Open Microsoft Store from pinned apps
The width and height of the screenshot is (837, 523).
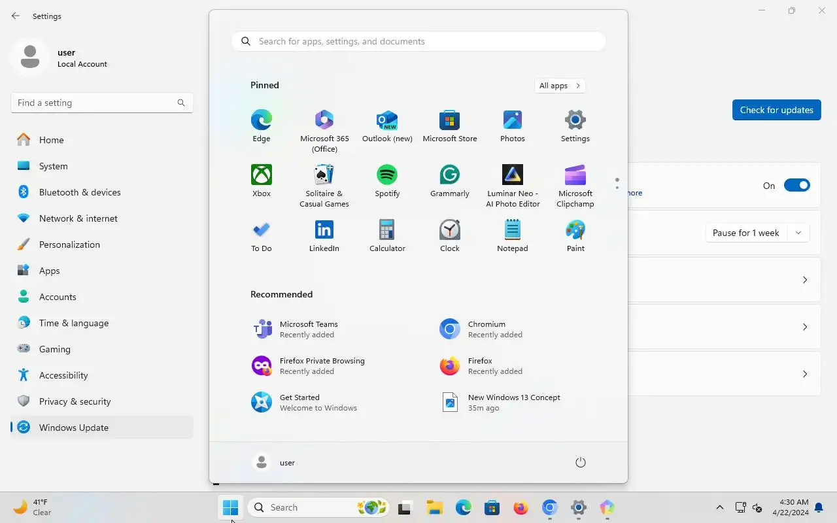[450, 126]
